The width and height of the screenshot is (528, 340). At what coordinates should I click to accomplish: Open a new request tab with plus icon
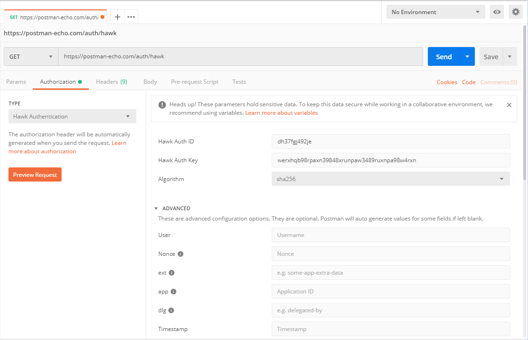pyautogui.click(x=117, y=17)
